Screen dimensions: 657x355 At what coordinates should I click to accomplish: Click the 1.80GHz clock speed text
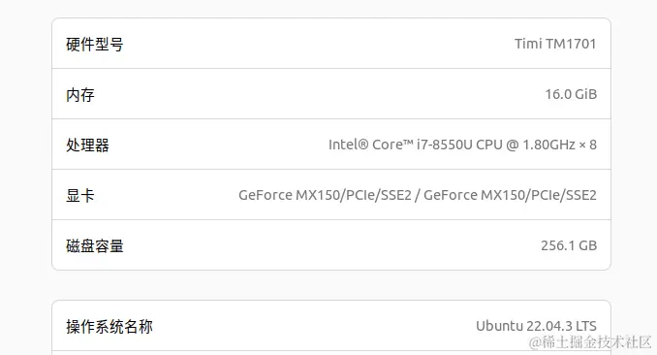[548, 145]
